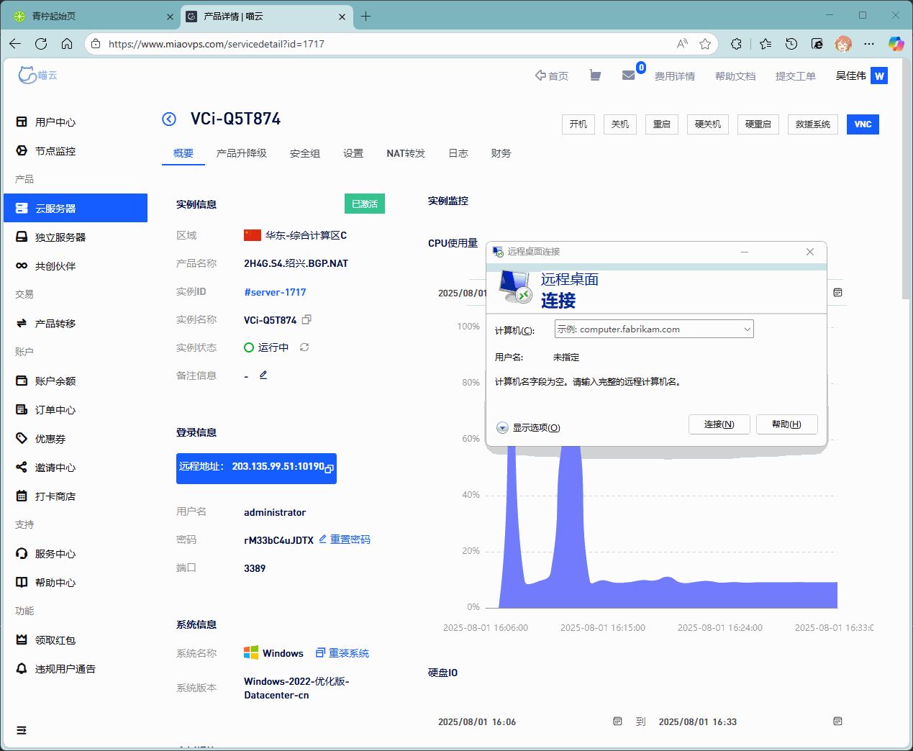Click the 硬关机 button

click(708, 124)
